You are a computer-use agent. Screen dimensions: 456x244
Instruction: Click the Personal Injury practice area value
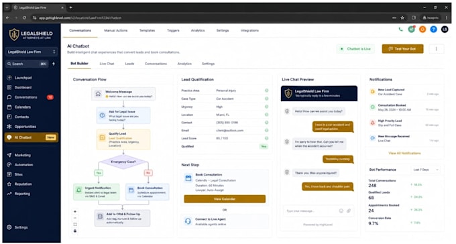pyautogui.click(x=226, y=90)
